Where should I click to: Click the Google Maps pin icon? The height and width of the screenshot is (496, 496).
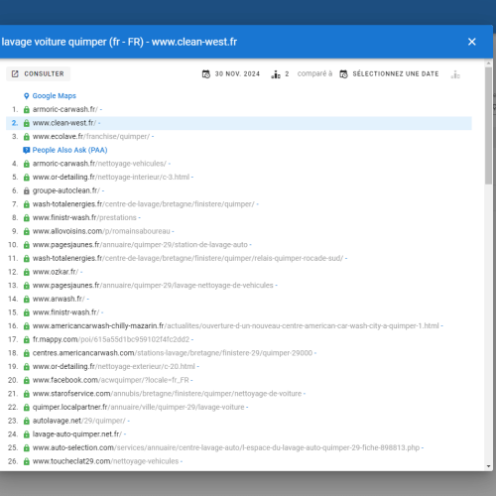click(27, 96)
